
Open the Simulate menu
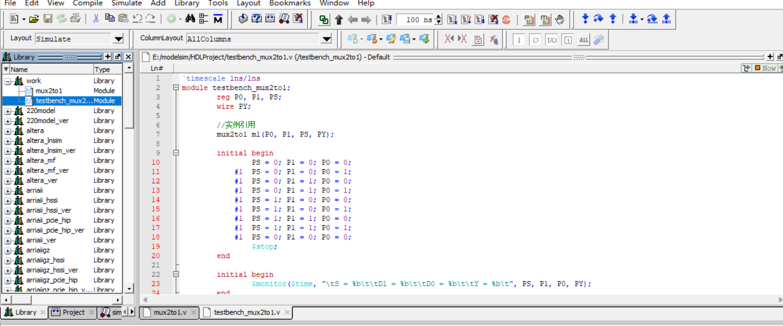(x=127, y=3)
